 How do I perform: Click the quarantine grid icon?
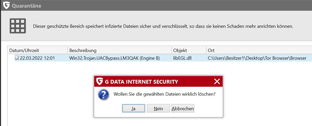click(x=17, y=26)
